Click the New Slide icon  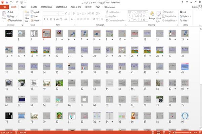pos(27,13)
